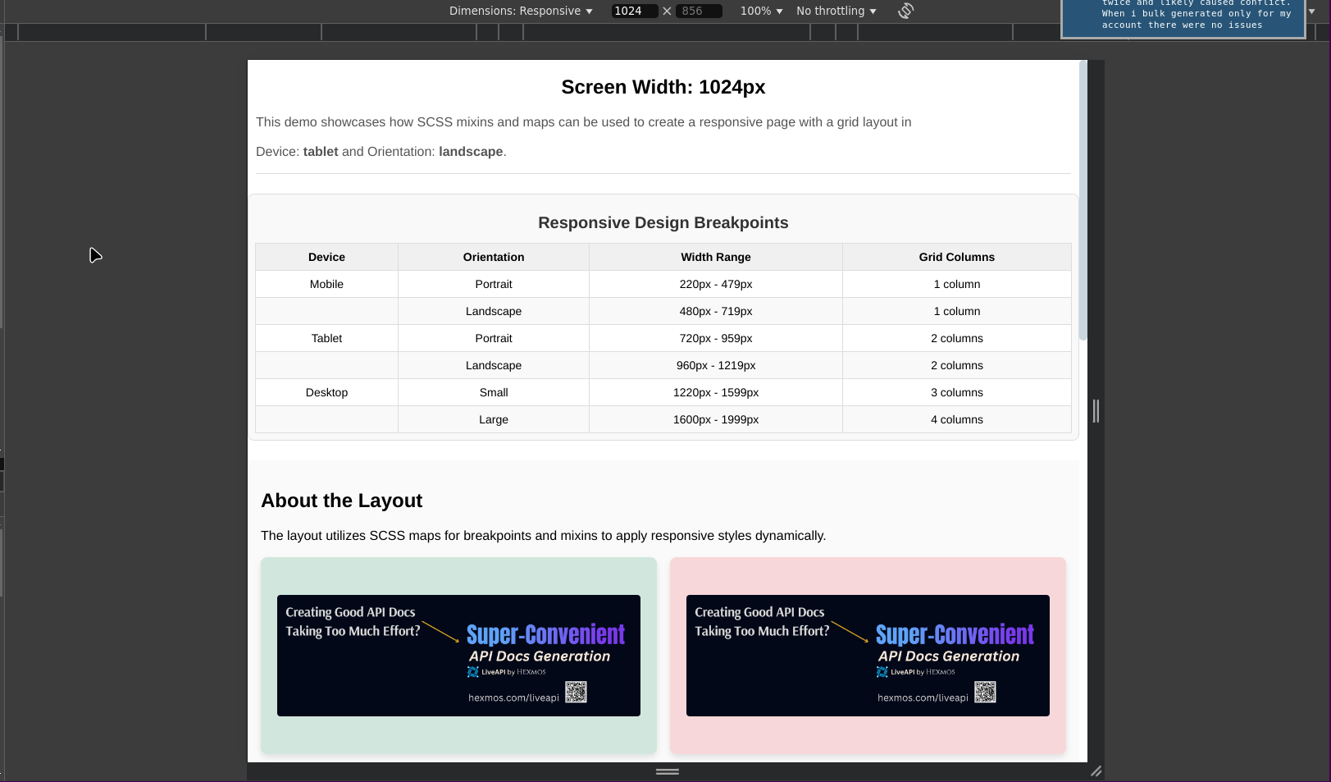Screen dimensions: 1331x782
Task: Grab the bottom-edge viewport resize handle
Action: point(668,771)
